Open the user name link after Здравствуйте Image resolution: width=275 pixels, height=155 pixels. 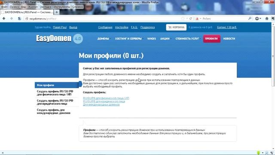(x=60, y=27)
